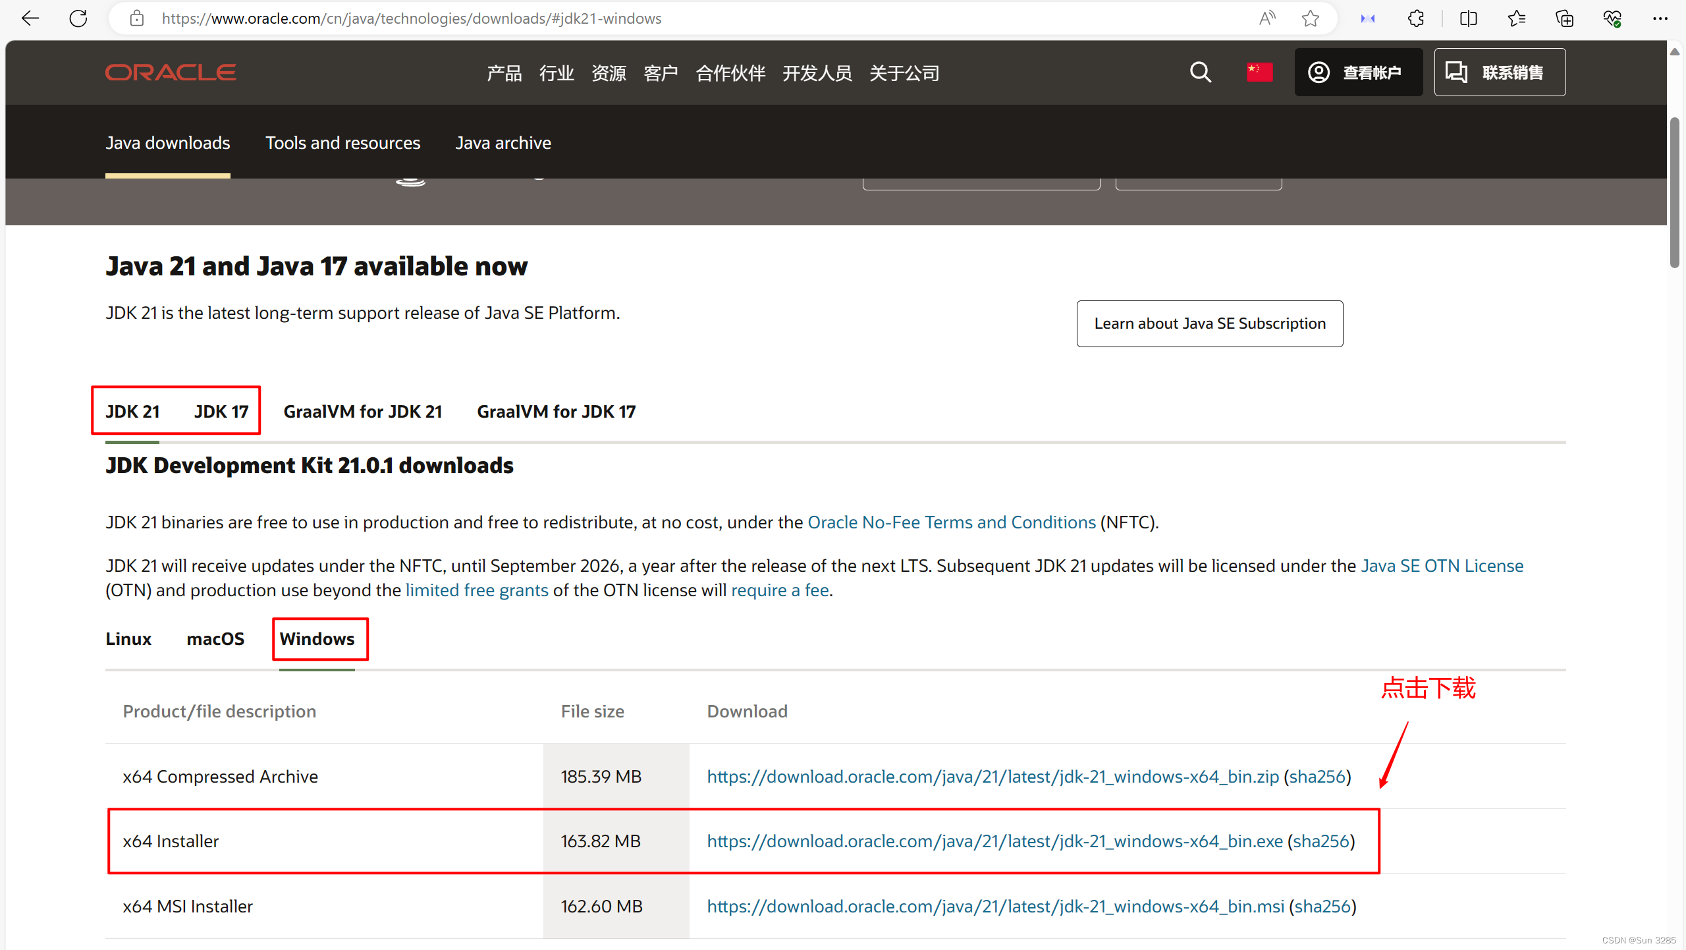This screenshot has height=950, width=1686.
Task: Open browser extensions puzzle icon
Action: tap(1416, 18)
